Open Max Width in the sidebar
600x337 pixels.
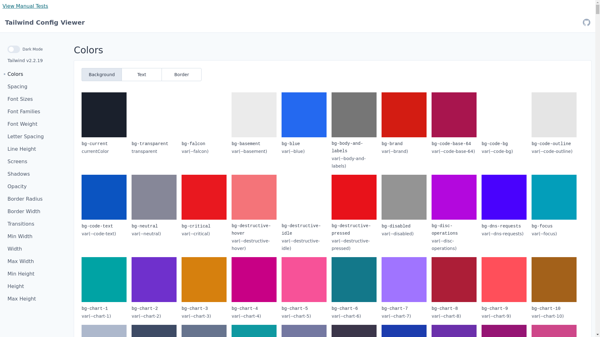click(21, 261)
